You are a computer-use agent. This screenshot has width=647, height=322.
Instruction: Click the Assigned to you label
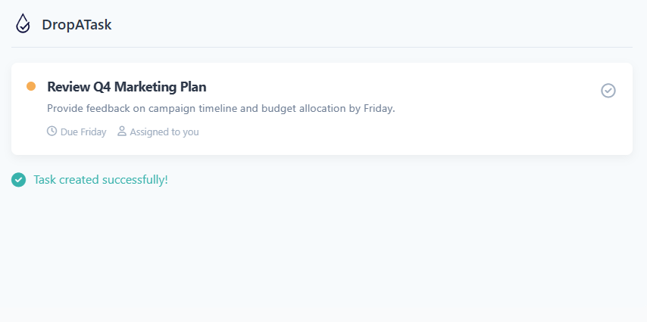click(164, 132)
